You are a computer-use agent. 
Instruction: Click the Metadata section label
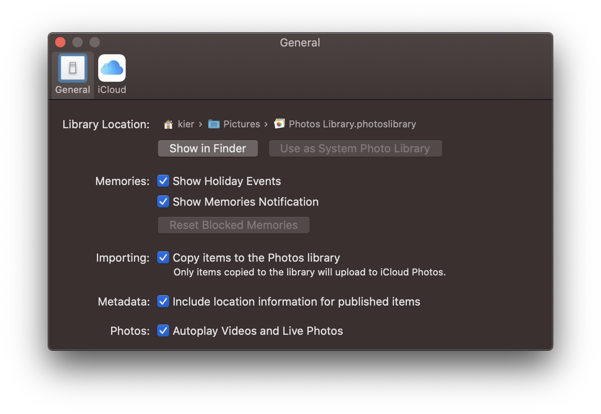point(124,302)
